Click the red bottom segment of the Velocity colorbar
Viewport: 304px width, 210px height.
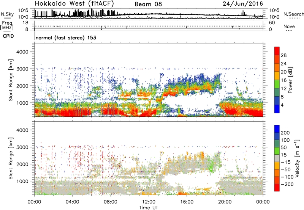click(277, 188)
